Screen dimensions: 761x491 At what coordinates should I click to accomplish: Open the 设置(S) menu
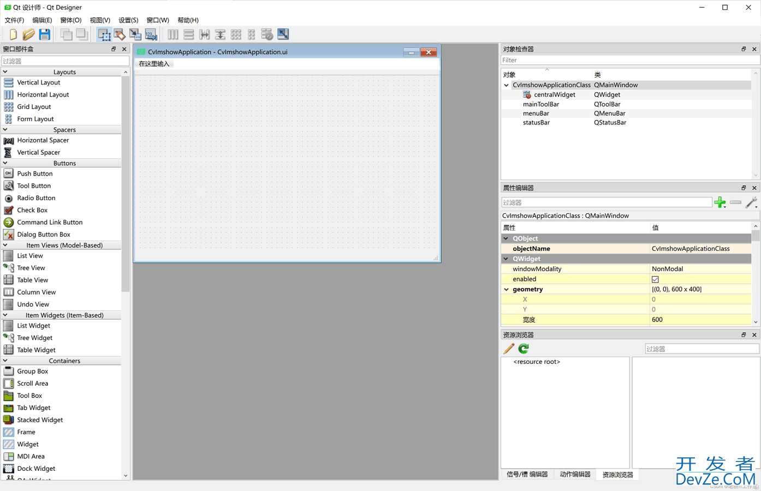pyautogui.click(x=128, y=20)
